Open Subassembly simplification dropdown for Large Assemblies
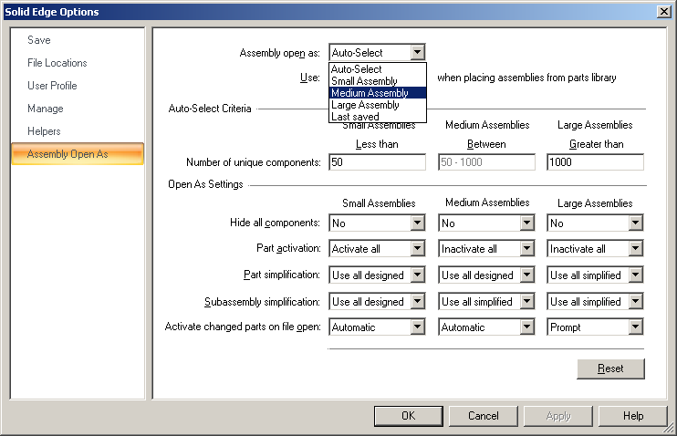Screen dimensions: 677x436 coord(595,301)
